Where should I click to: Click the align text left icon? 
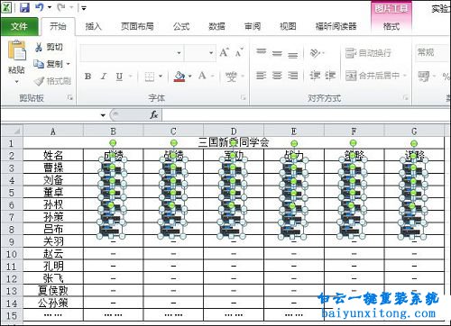pos(262,76)
